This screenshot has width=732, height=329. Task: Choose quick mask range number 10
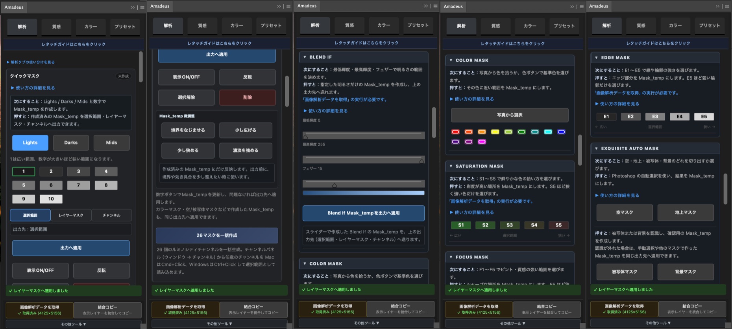(x=51, y=199)
